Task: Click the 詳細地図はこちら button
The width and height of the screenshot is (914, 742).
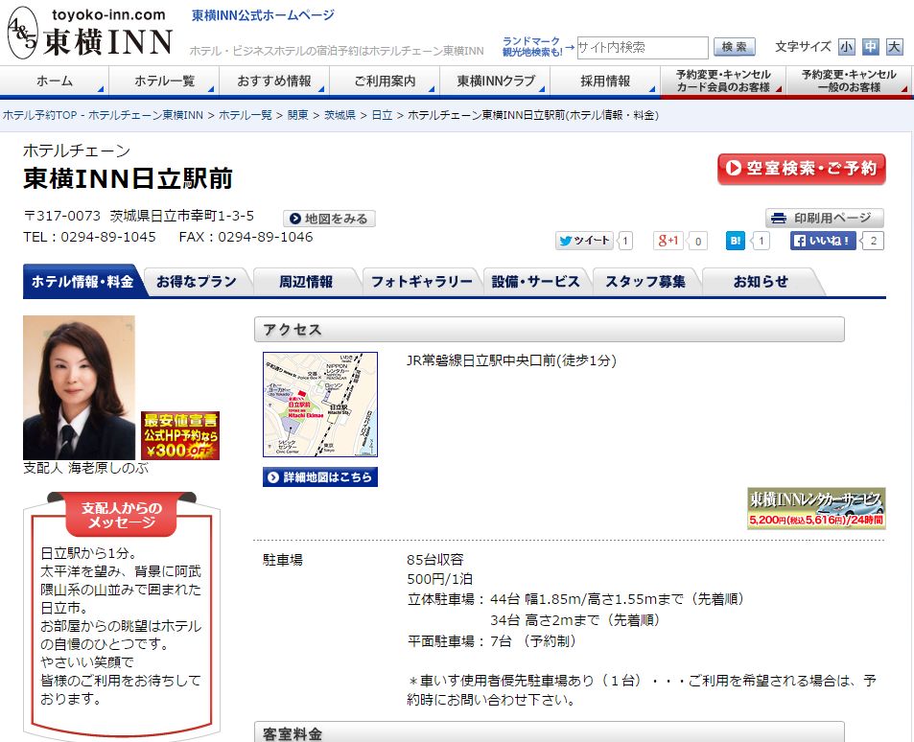Action: point(320,476)
